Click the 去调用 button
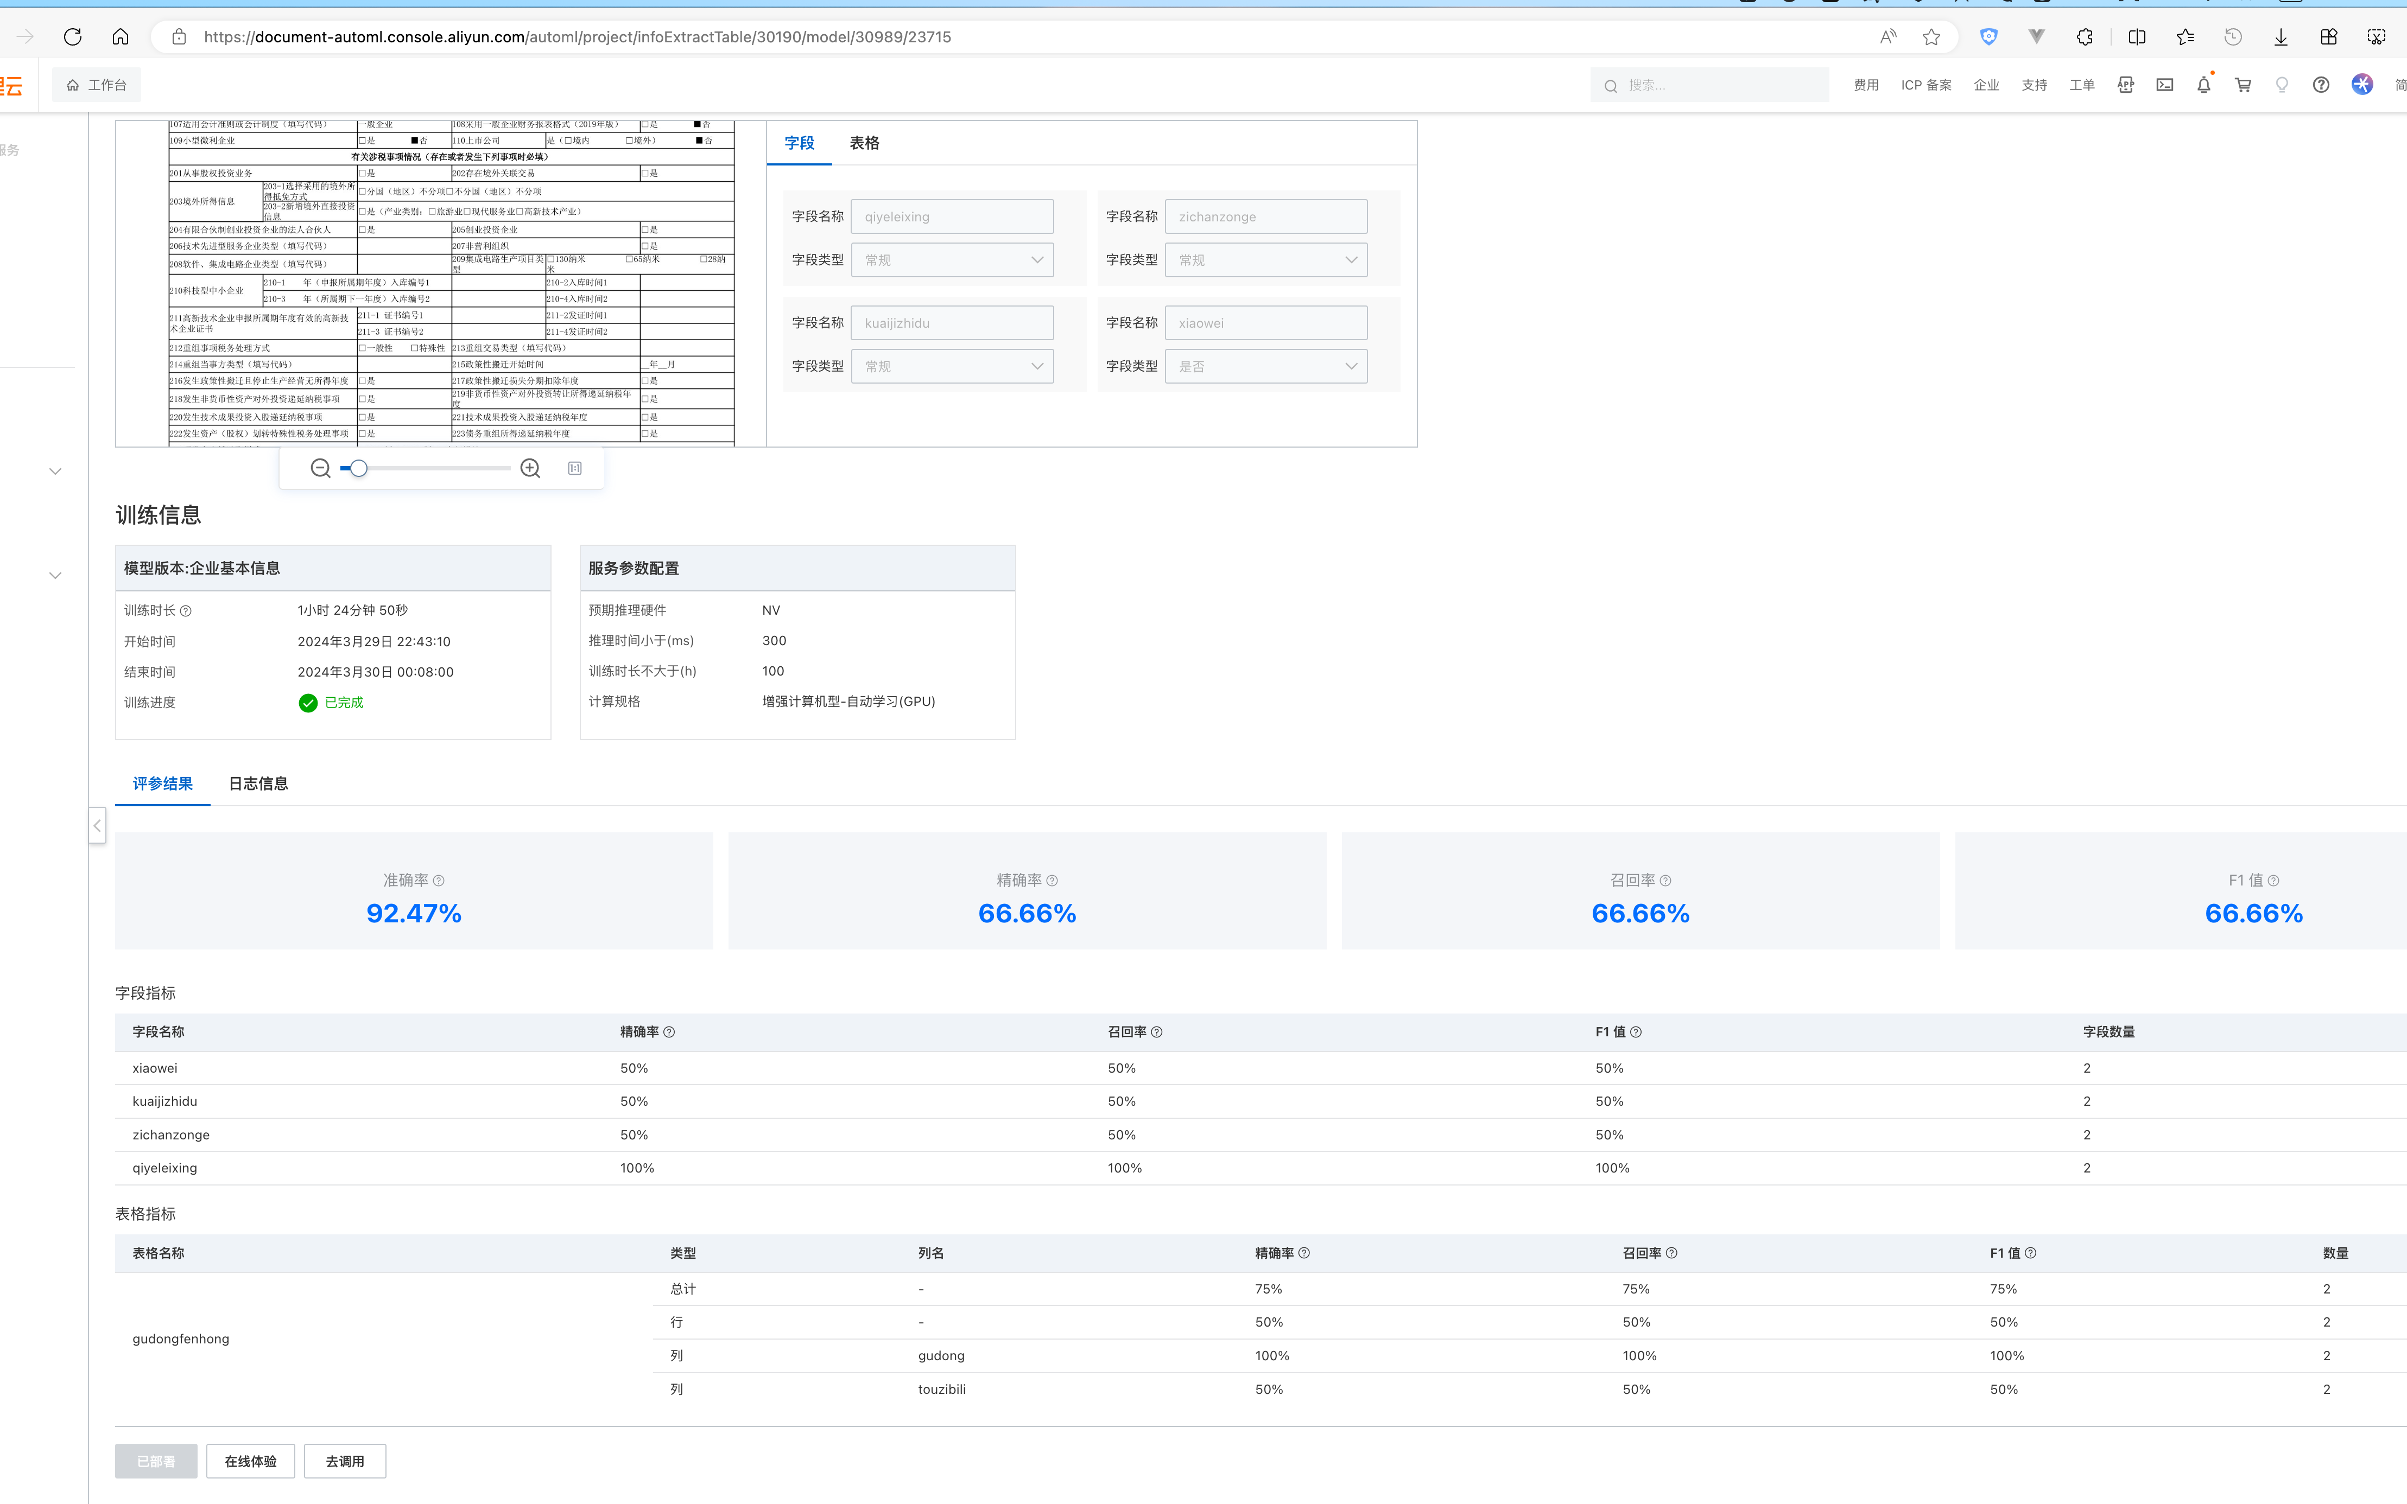Image resolution: width=2407 pixels, height=1504 pixels. (x=345, y=1461)
